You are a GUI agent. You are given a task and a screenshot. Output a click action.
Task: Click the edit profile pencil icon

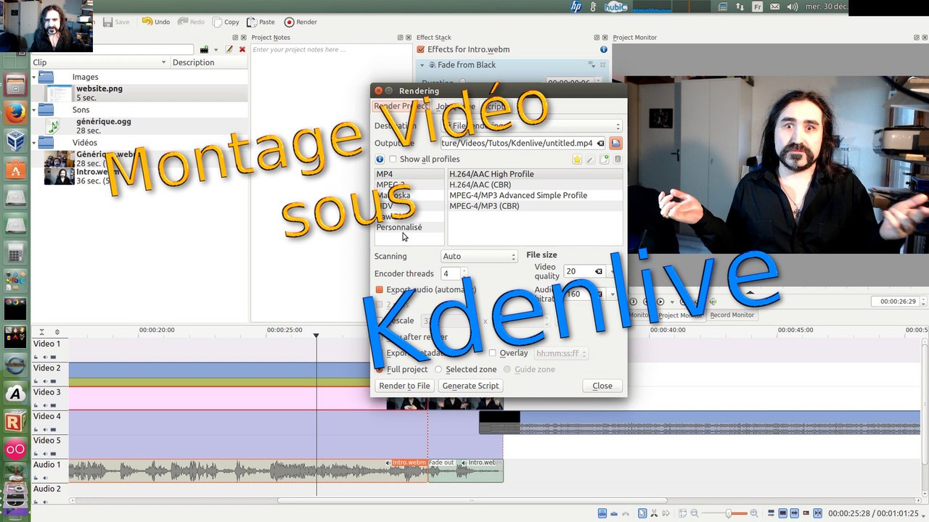(x=591, y=159)
